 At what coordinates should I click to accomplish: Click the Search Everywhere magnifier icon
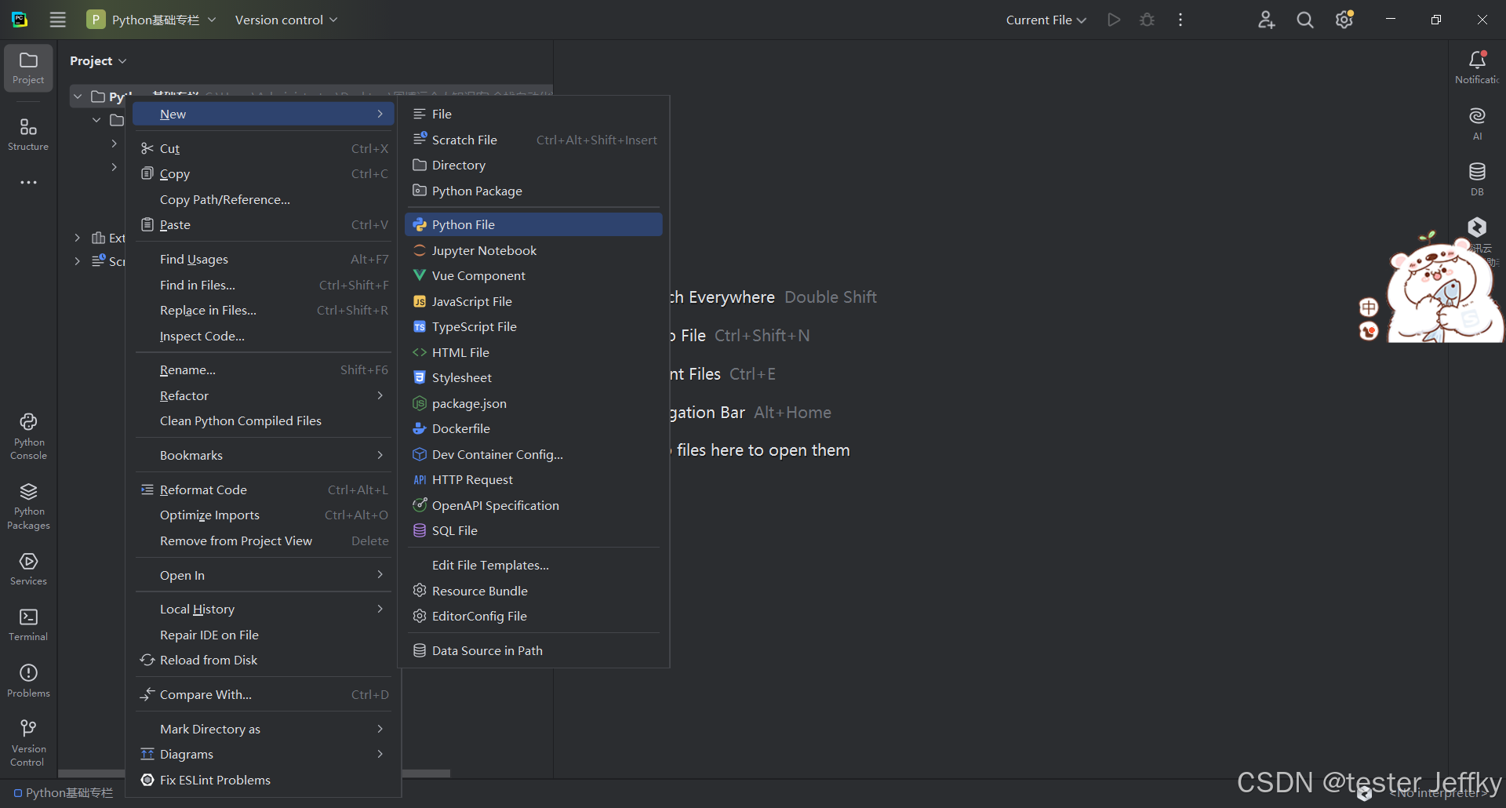(1305, 20)
